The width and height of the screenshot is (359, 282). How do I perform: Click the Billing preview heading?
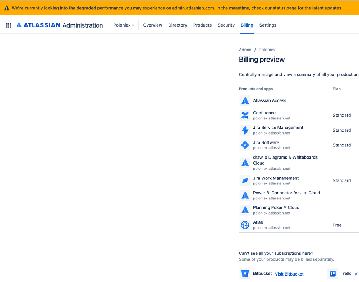[262, 60]
